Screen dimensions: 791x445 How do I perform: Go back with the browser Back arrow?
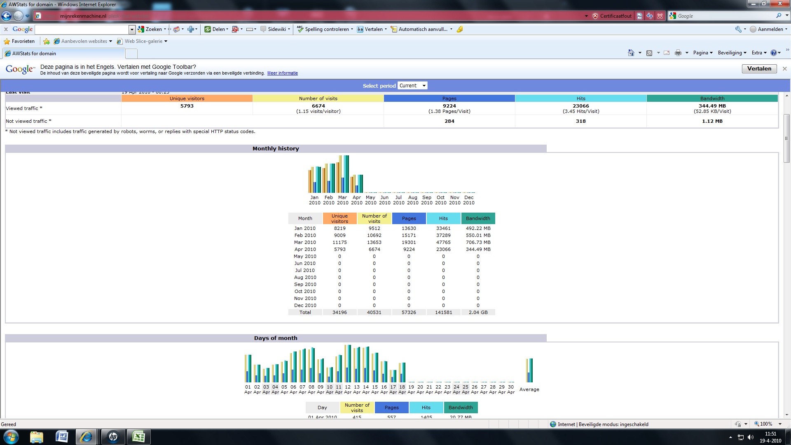(x=6, y=16)
